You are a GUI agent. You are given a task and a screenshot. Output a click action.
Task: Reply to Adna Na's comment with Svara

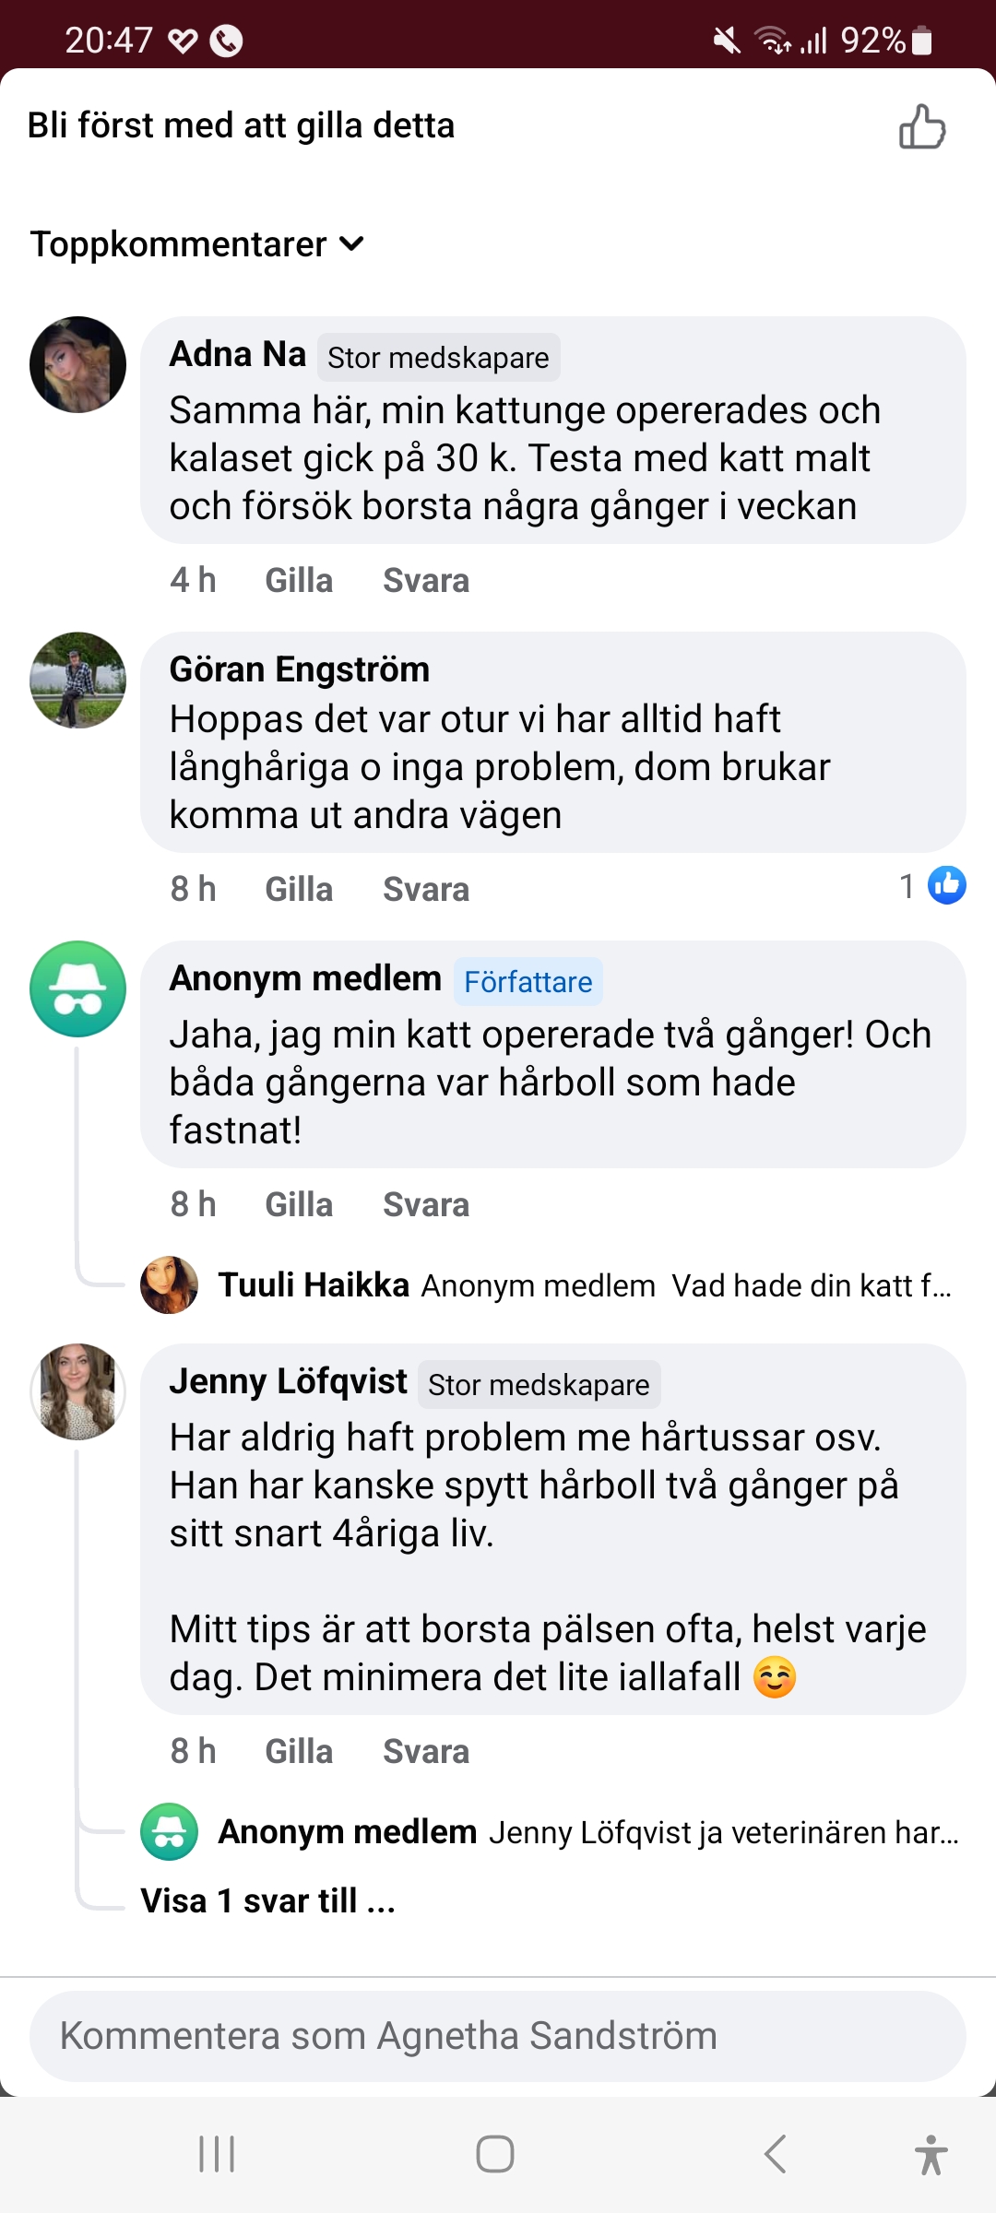[x=426, y=581]
